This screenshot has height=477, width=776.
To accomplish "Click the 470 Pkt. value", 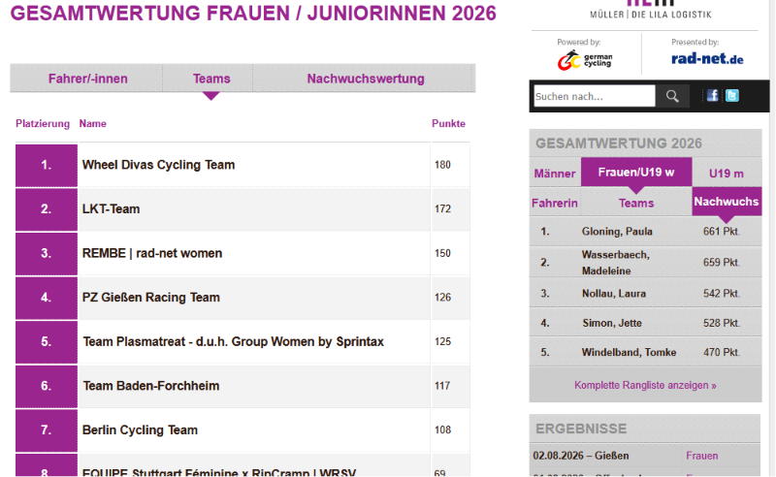I will point(721,352).
